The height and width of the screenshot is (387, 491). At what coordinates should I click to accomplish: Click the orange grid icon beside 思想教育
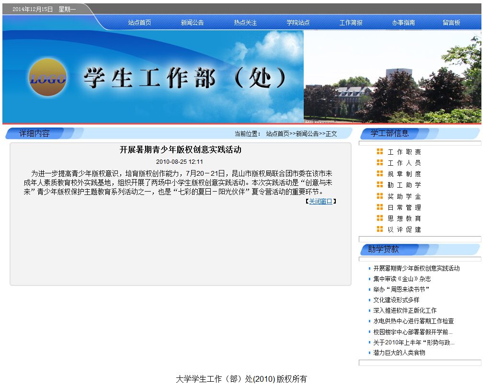(x=380, y=218)
